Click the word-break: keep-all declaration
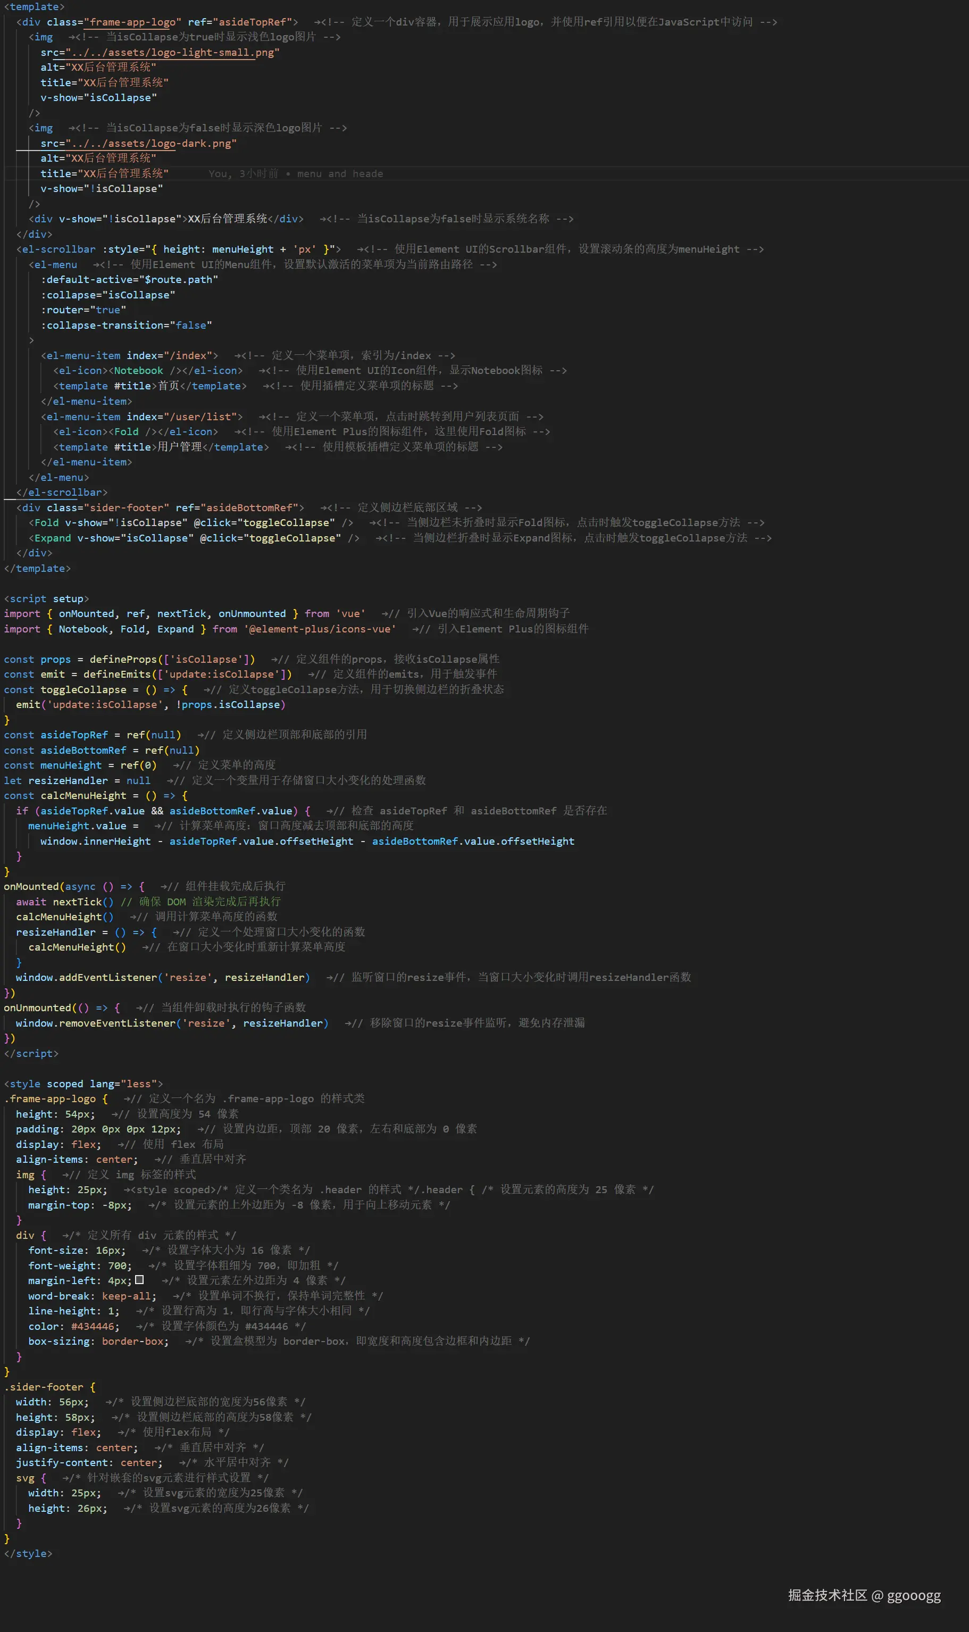 (92, 1296)
